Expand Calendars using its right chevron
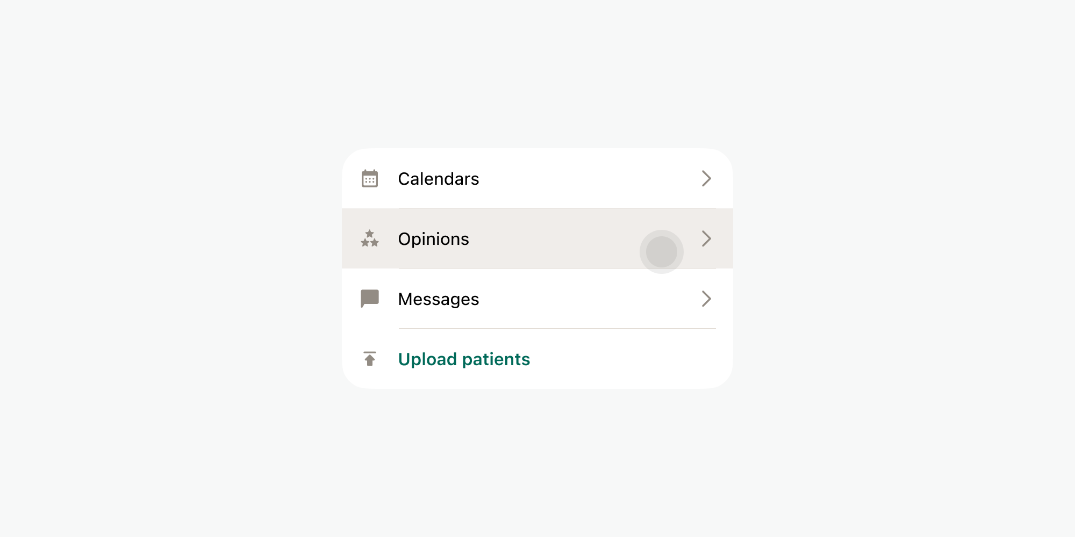Image resolution: width=1075 pixels, height=537 pixels. click(x=706, y=179)
